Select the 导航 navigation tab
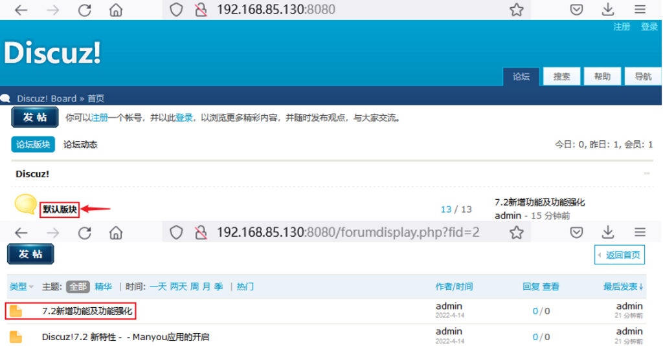Screen dimensions: 663x346 click(643, 76)
